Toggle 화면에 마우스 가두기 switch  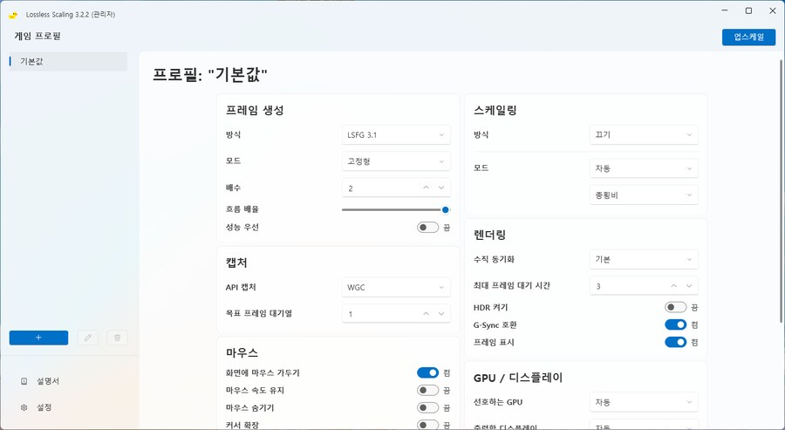[427, 372]
